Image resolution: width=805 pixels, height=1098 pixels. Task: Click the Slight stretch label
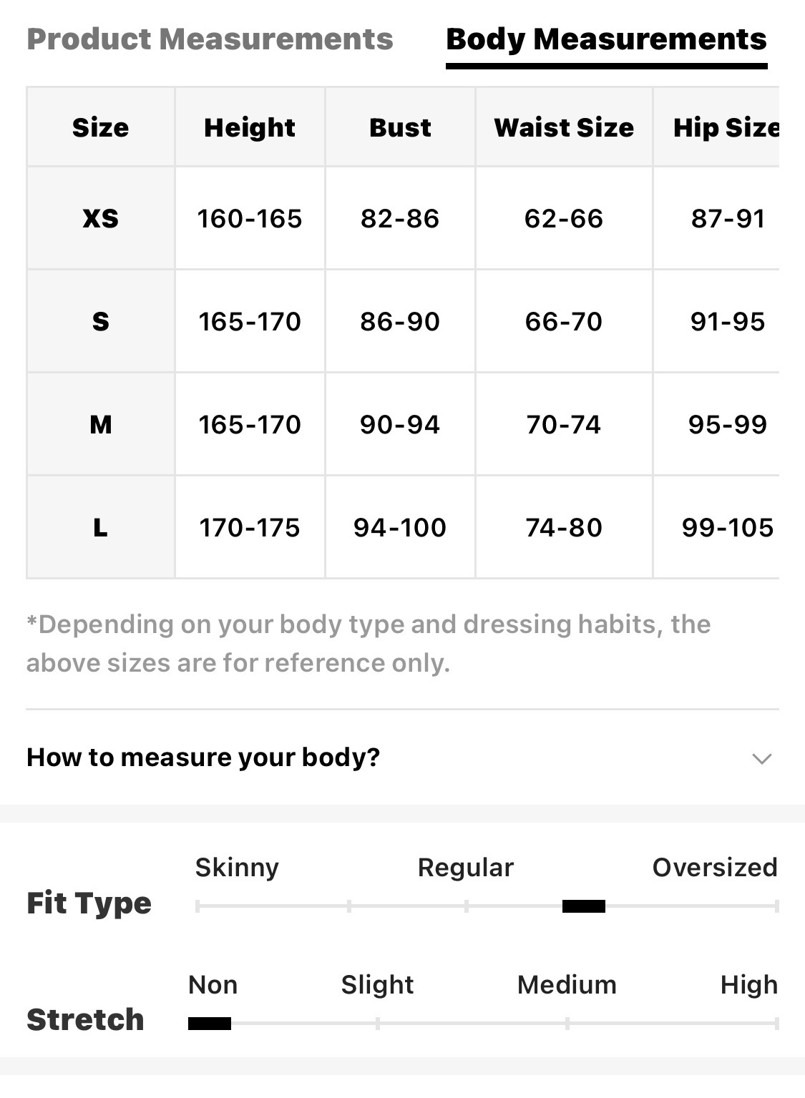point(377,985)
